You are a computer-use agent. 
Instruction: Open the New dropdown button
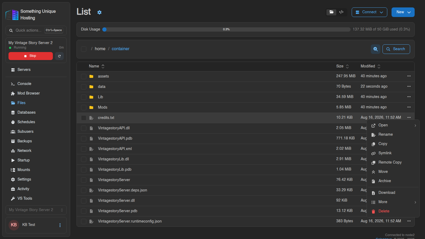[x=403, y=12]
